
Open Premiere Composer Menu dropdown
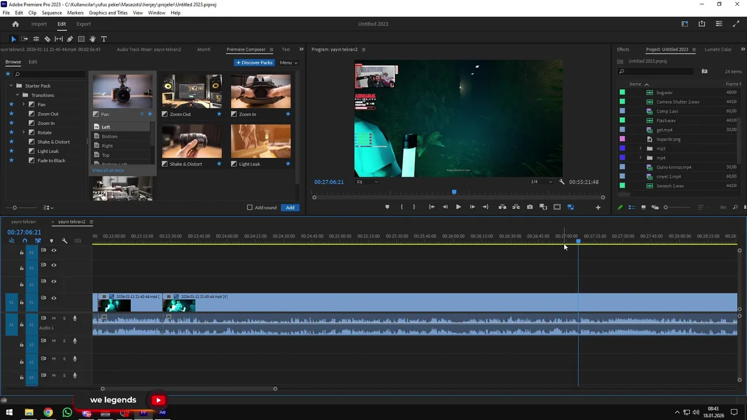[x=288, y=62]
